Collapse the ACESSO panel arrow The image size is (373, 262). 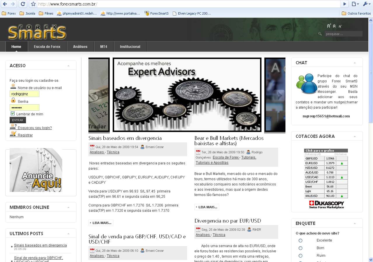pos(68,66)
